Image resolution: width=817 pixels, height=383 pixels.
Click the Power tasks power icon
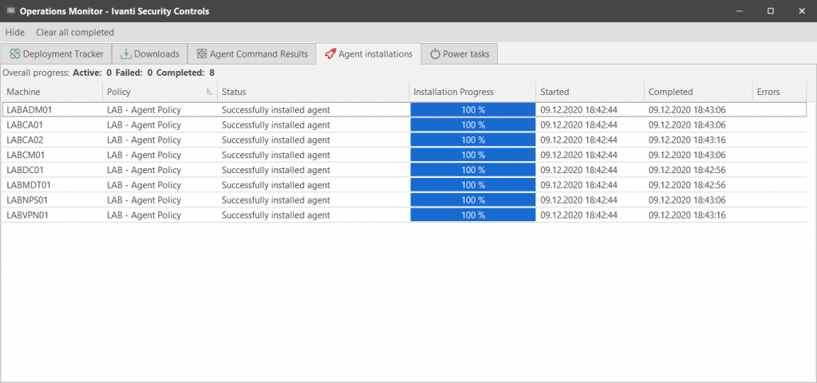[435, 53]
